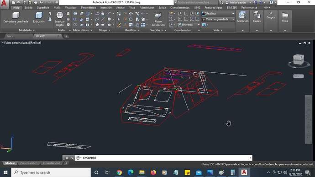Click the Print icon in quick access toolbar
Viewport: 315px width, 177px height.
[36, 2]
